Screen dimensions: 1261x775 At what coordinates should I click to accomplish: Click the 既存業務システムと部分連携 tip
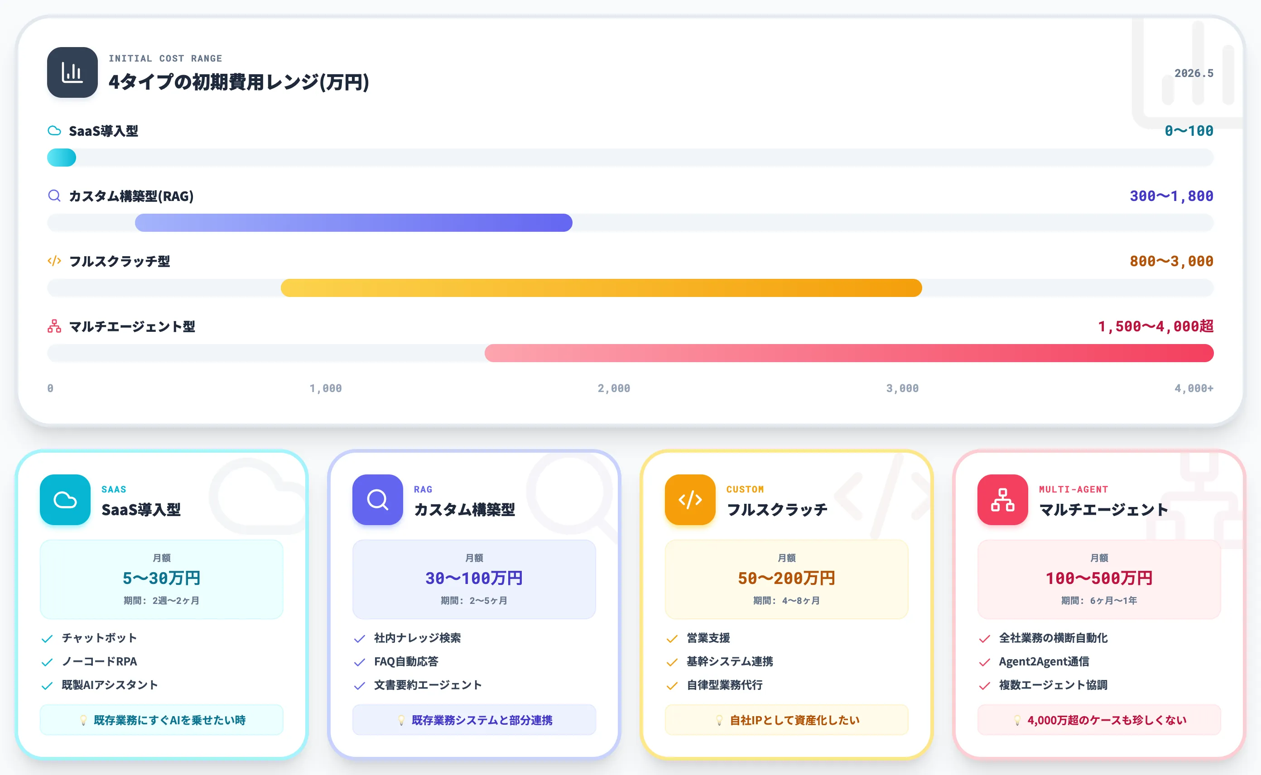click(x=474, y=720)
